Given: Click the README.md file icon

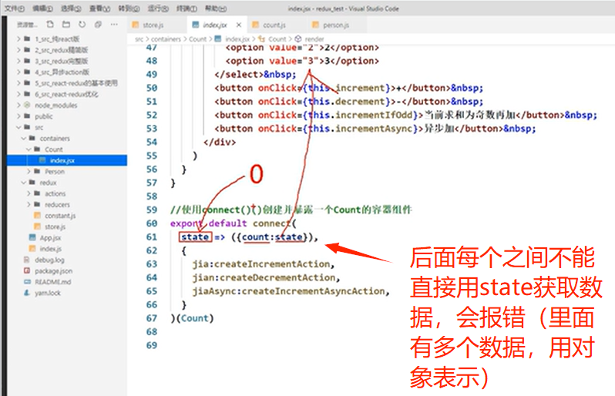Looking at the screenshot, I should pyautogui.click(x=27, y=282).
